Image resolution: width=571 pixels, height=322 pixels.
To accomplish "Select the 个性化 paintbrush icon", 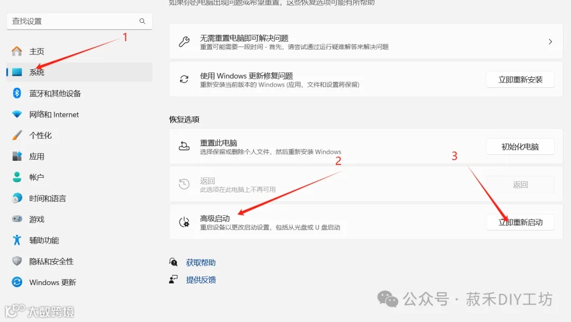I will (16, 135).
